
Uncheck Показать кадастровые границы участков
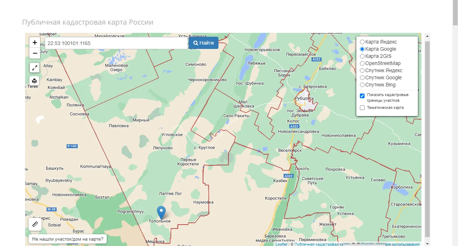click(x=362, y=96)
